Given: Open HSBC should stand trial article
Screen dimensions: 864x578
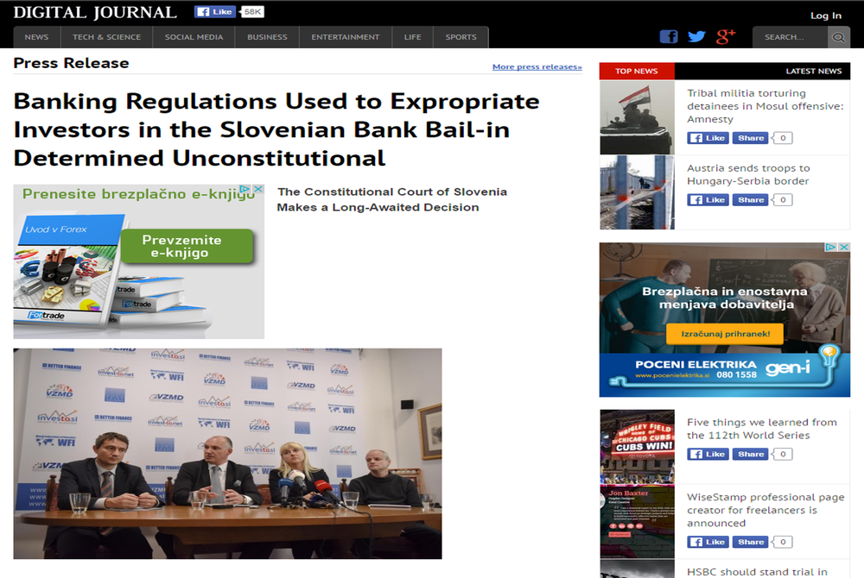Looking at the screenshot, I should (x=757, y=572).
